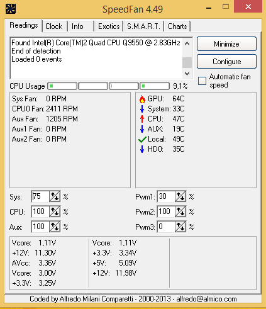266x309 pixels.
Task: Click the 'End of detection' log line
Action: (x=36, y=51)
